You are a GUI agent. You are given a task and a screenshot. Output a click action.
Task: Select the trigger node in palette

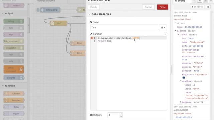(x=13, y=114)
